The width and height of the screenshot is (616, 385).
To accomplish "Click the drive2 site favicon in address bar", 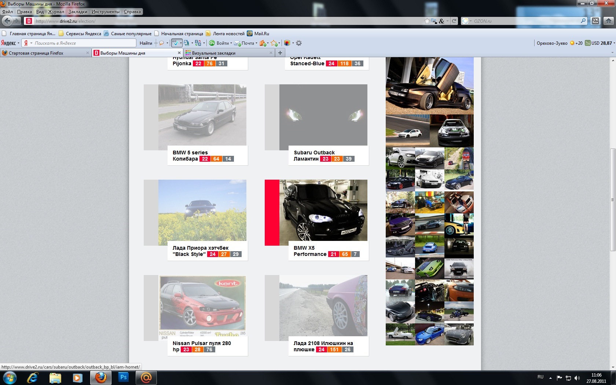I will pos(29,21).
